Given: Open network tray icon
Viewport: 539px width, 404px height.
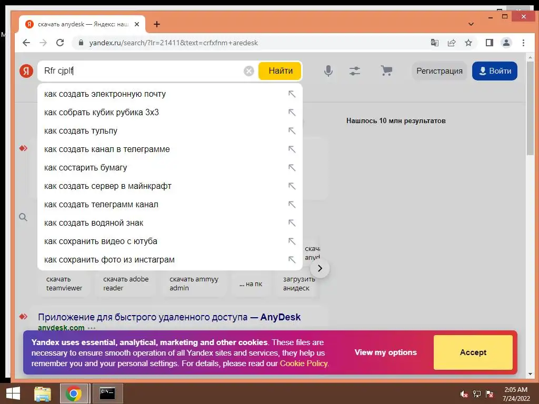Looking at the screenshot, I should [477, 394].
